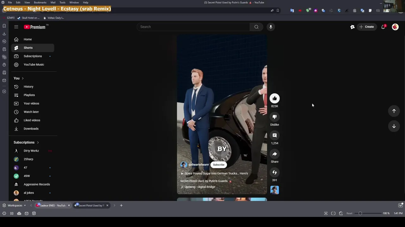Screen dimensions: 405x227
Task: Focus the YouTube Search field
Action: pyautogui.click(x=193, y=27)
